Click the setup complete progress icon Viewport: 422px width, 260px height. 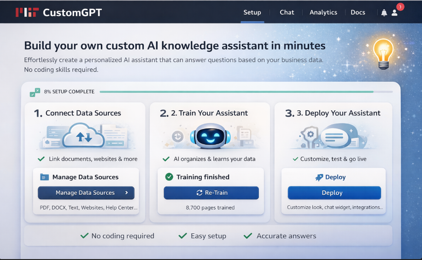[x=35, y=92]
